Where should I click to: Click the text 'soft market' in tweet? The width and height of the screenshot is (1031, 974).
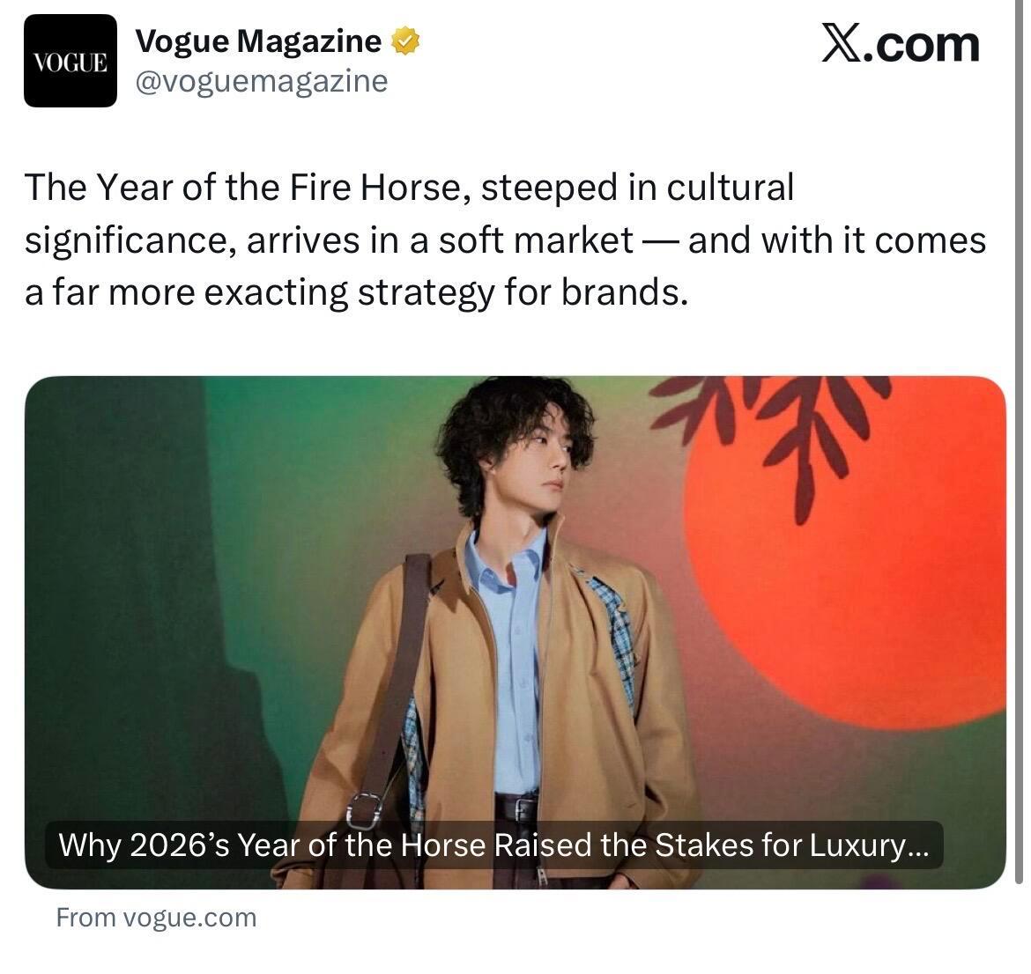click(536, 240)
